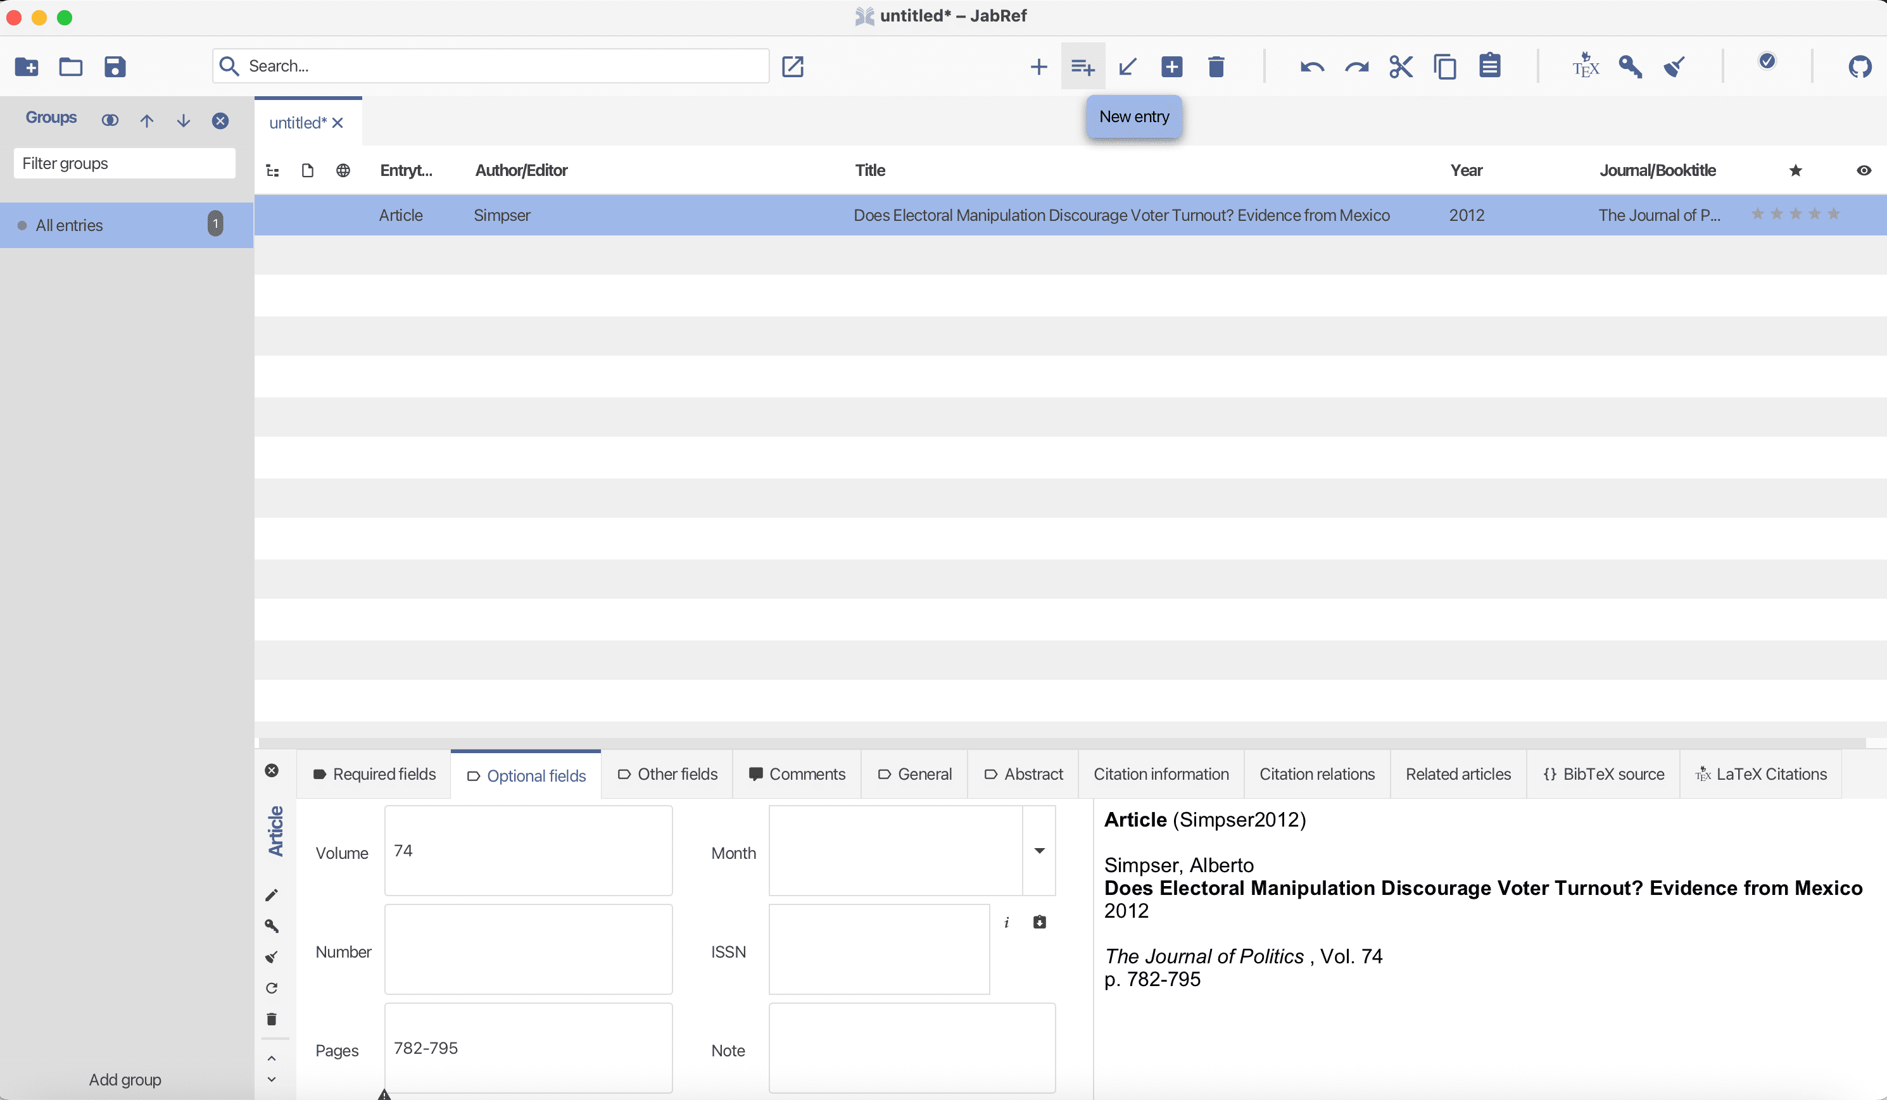This screenshot has height=1100, width=1887.
Task: Open search results in new window
Action: click(x=792, y=66)
